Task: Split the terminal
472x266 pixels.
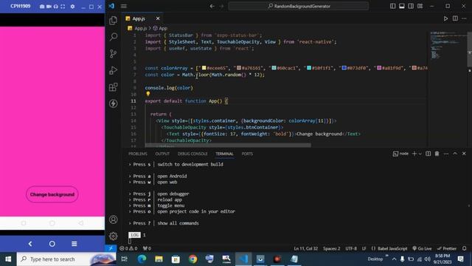Action: [x=428, y=154]
